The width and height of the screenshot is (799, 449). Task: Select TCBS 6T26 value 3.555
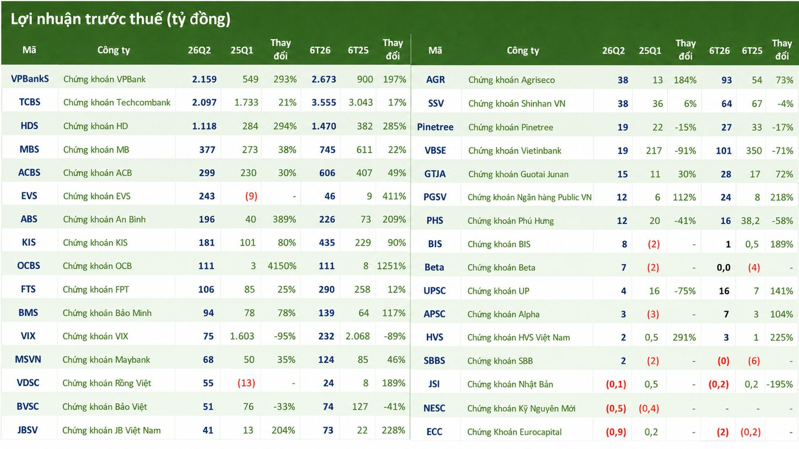coord(324,102)
